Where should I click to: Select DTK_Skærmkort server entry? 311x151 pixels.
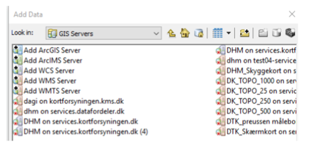coord(256,131)
